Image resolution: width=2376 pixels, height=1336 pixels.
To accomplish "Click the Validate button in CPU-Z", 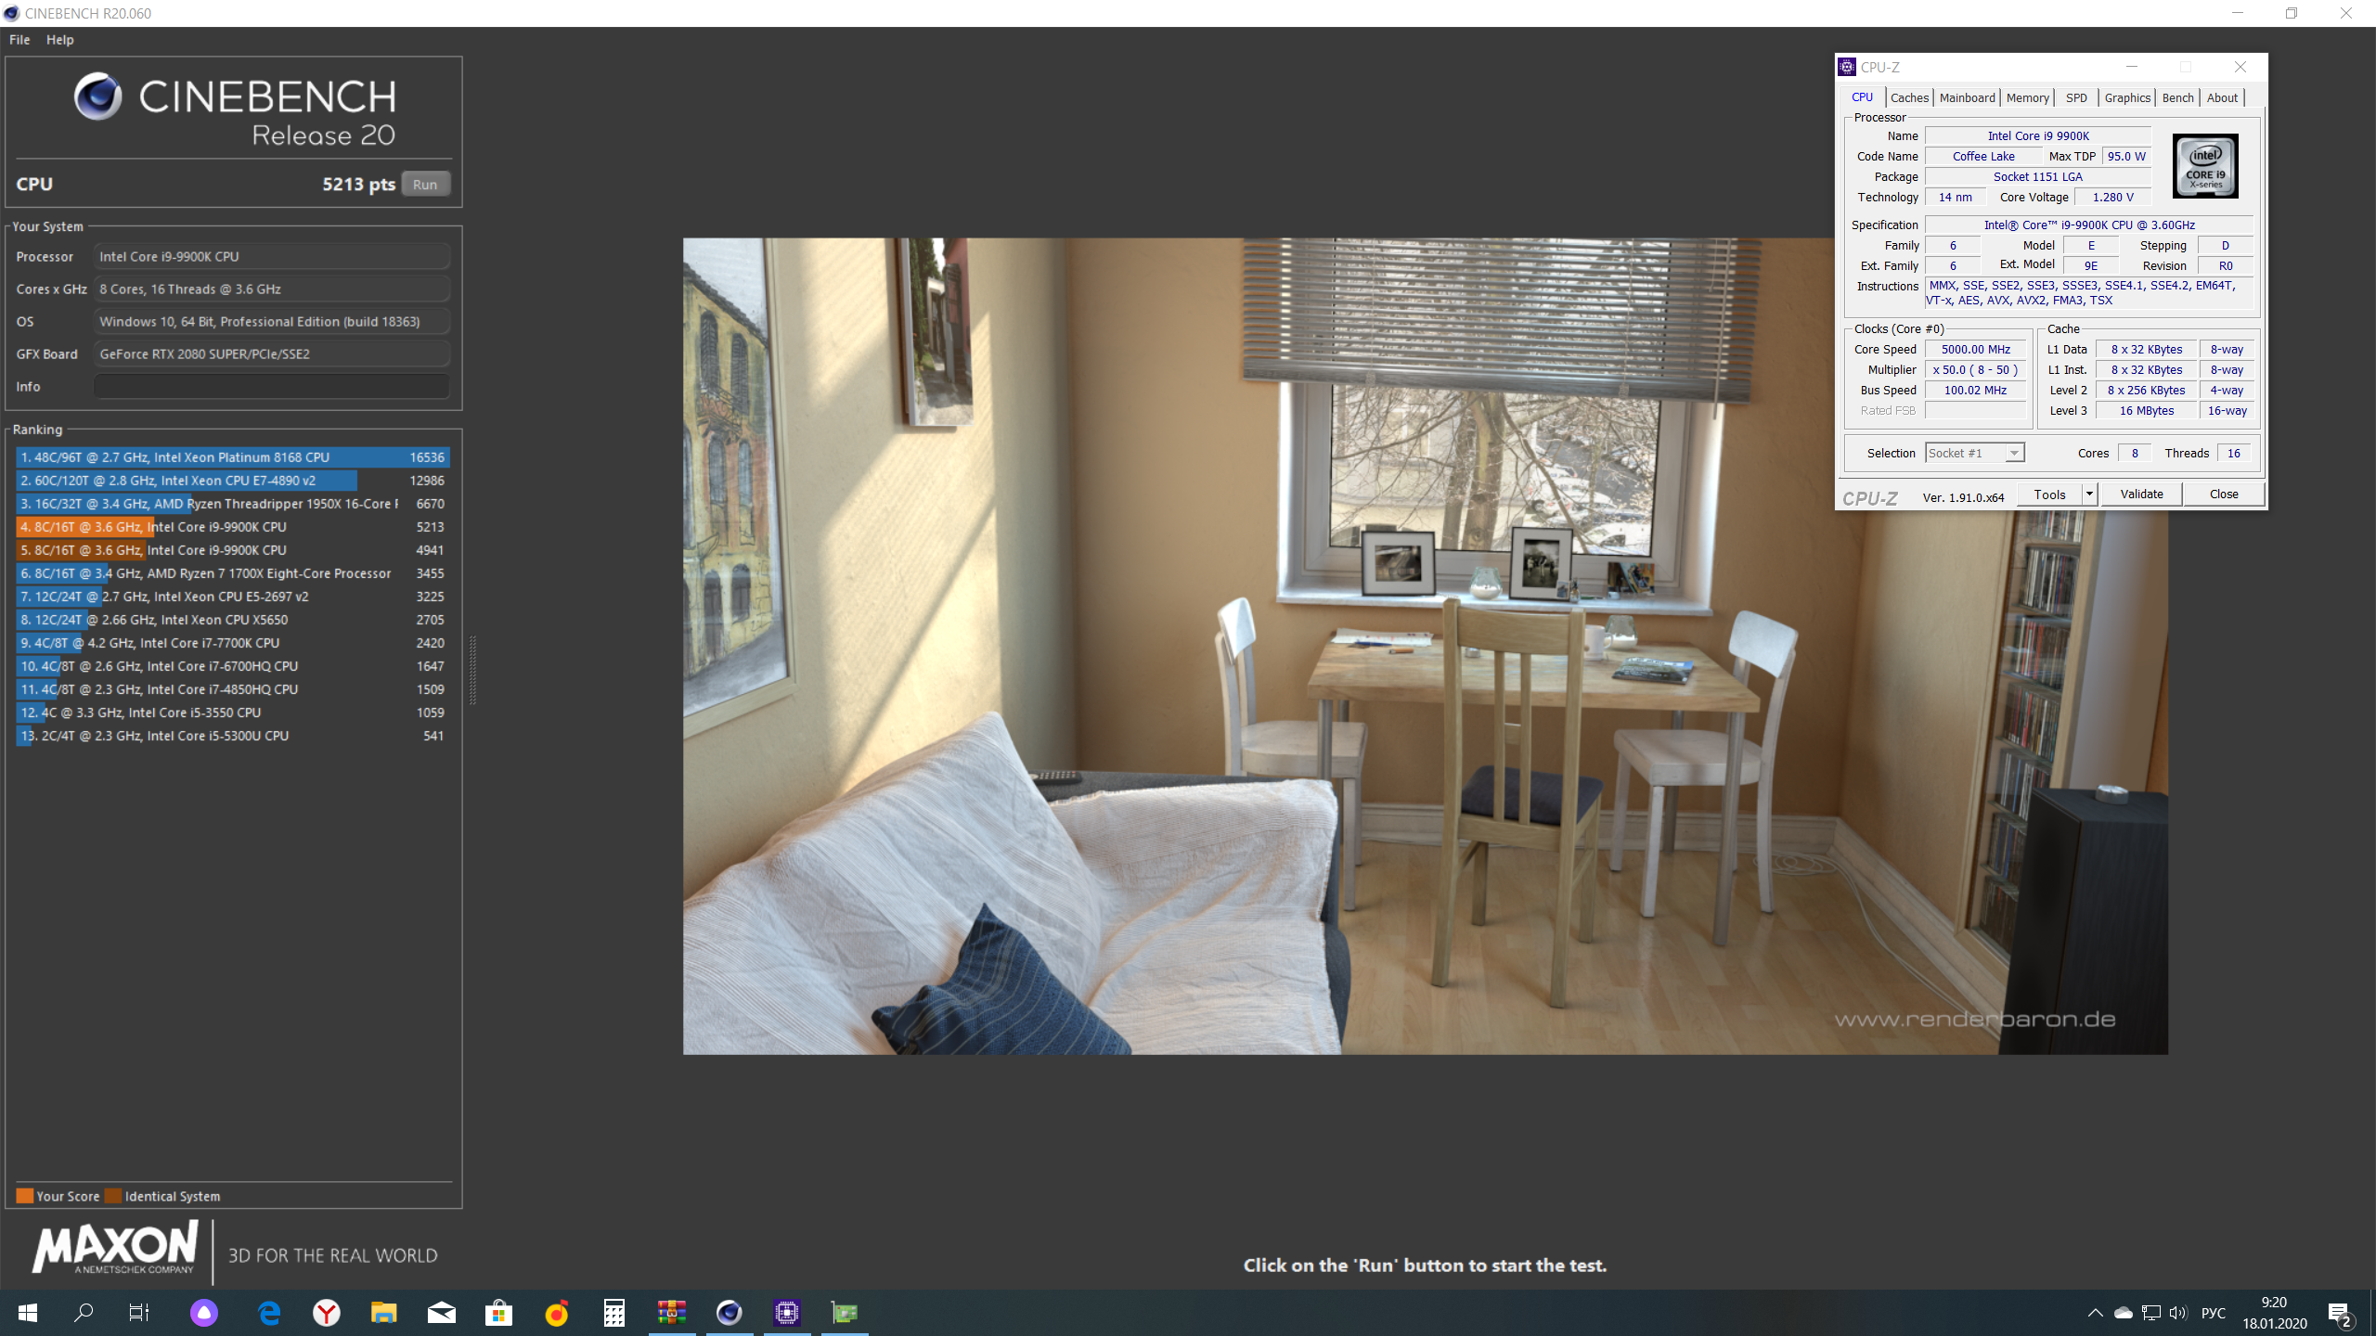I will 2141,494.
